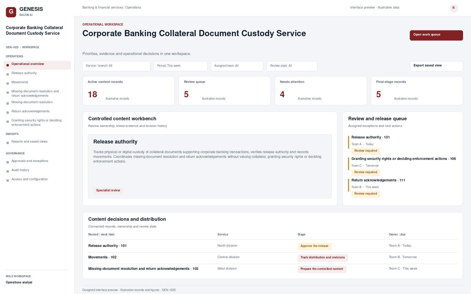The width and height of the screenshot is (471, 294).
Task: Click Approve the release stage badge
Action: [x=314, y=246]
